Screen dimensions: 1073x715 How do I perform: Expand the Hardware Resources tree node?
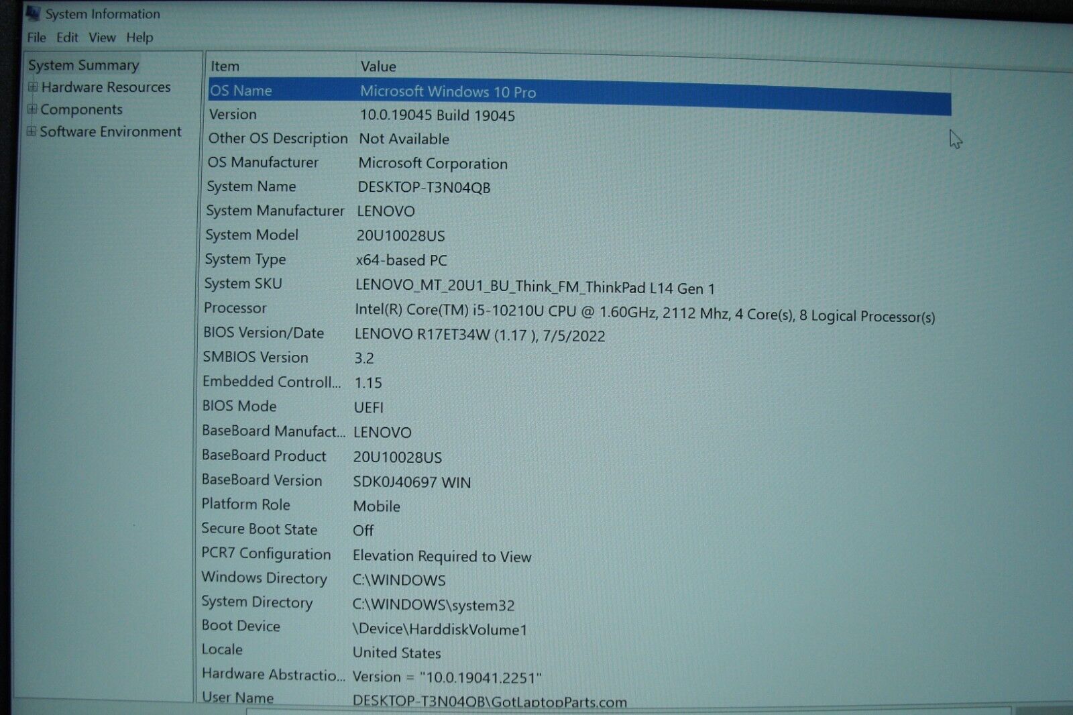[x=33, y=87]
